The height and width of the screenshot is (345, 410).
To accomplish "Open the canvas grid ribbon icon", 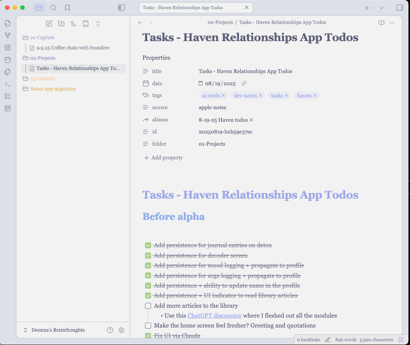I will click(8, 47).
